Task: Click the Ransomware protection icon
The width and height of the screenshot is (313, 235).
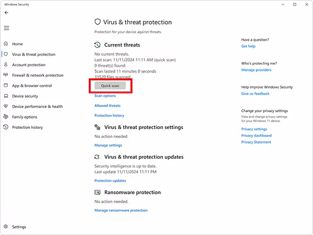Action: [98, 192]
